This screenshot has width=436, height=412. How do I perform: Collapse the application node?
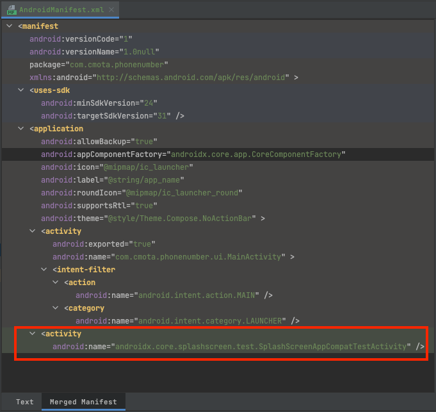(21, 128)
